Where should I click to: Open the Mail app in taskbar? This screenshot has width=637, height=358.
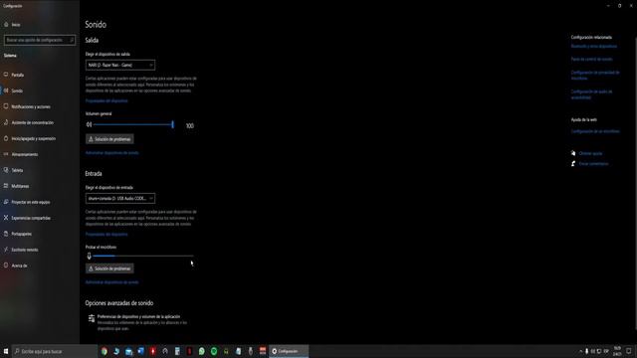128,351
